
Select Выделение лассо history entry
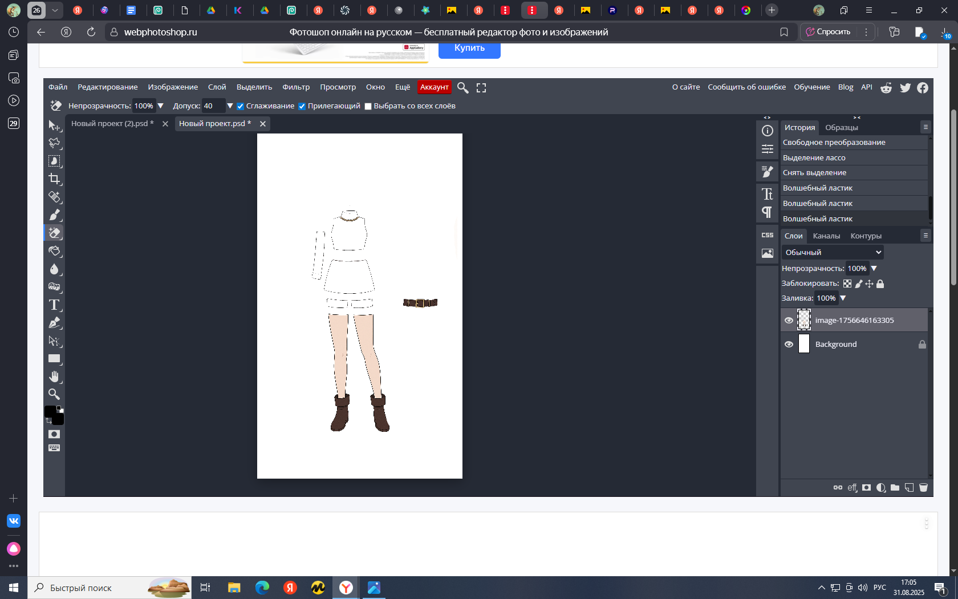pos(814,158)
